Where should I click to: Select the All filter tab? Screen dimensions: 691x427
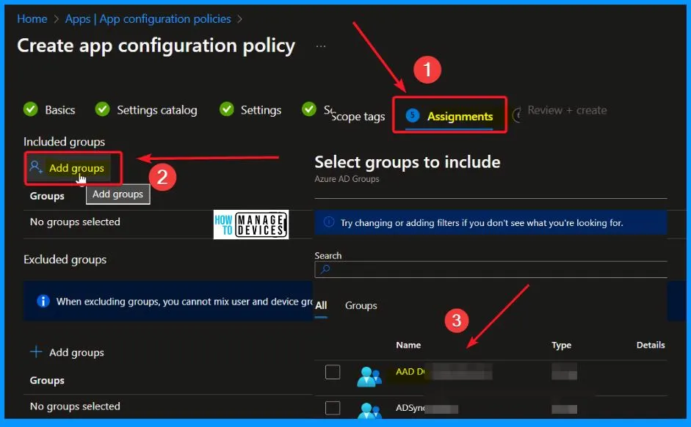coord(321,305)
